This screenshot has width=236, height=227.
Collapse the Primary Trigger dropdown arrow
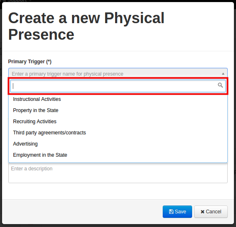click(223, 74)
